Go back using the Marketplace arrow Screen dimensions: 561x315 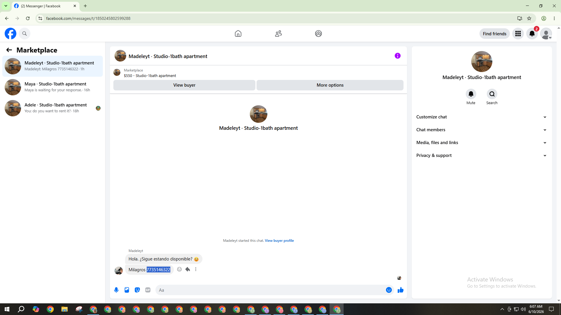coord(9,50)
